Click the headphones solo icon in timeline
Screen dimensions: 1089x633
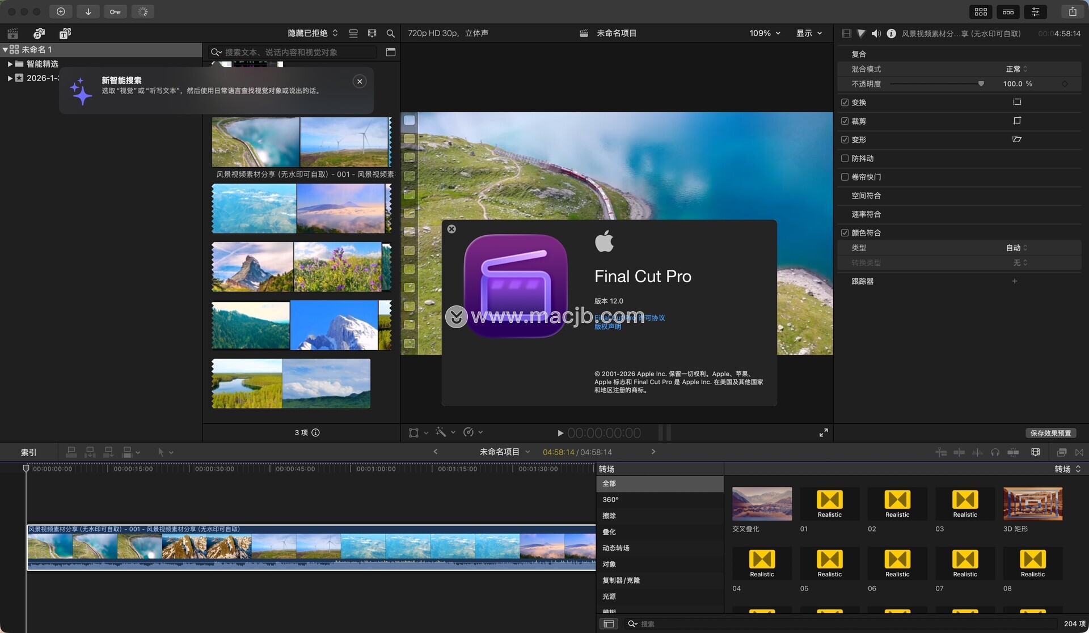tap(995, 452)
